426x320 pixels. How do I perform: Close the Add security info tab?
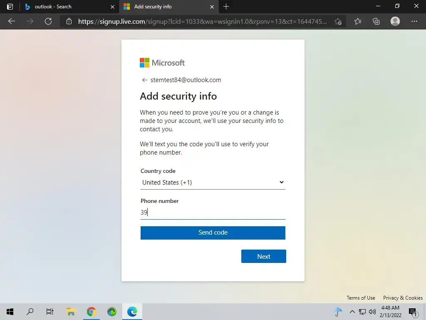212,7
